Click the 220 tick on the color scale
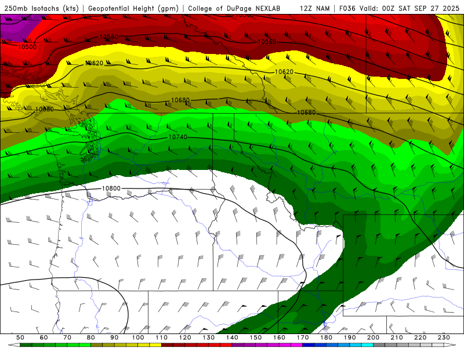Screen dimensions: 464x348 (x=420, y=338)
